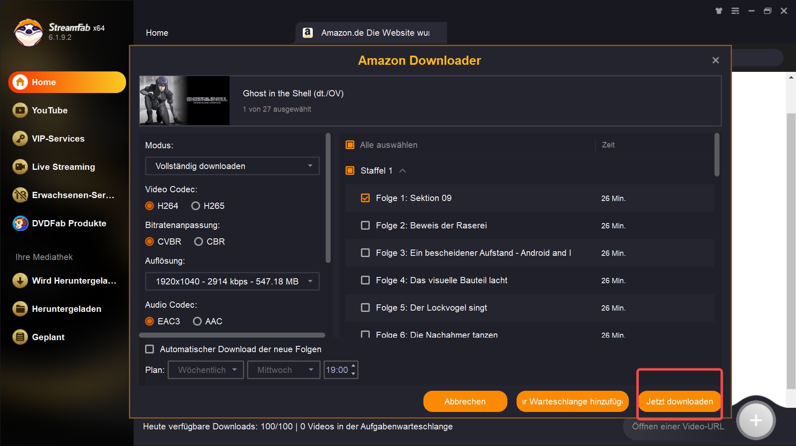Image resolution: width=796 pixels, height=446 pixels.
Task: Open the Auflösung resolution dropdown
Action: tap(232, 282)
